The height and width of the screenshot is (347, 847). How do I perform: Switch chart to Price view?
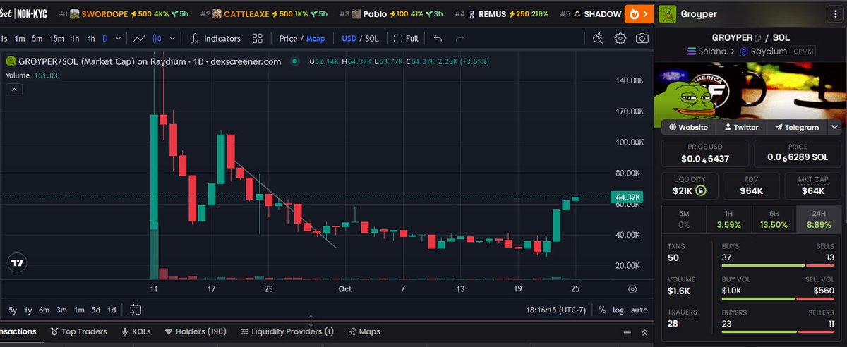[287, 39]
